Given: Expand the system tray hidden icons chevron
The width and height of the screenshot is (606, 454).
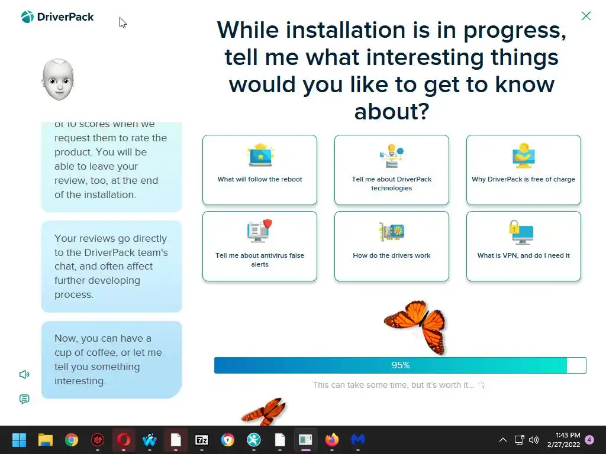Looking at the screenshot, I should tap(503, 440).
